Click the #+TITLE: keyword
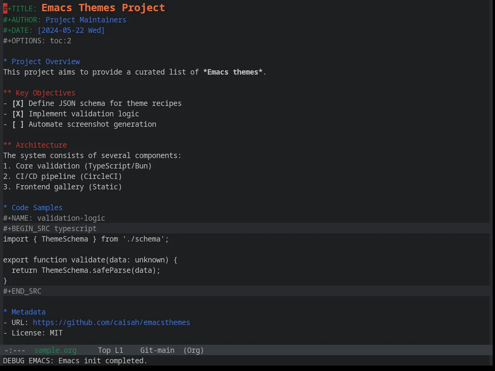The width and height of the screenshot is (495, 371). point(20,9)
